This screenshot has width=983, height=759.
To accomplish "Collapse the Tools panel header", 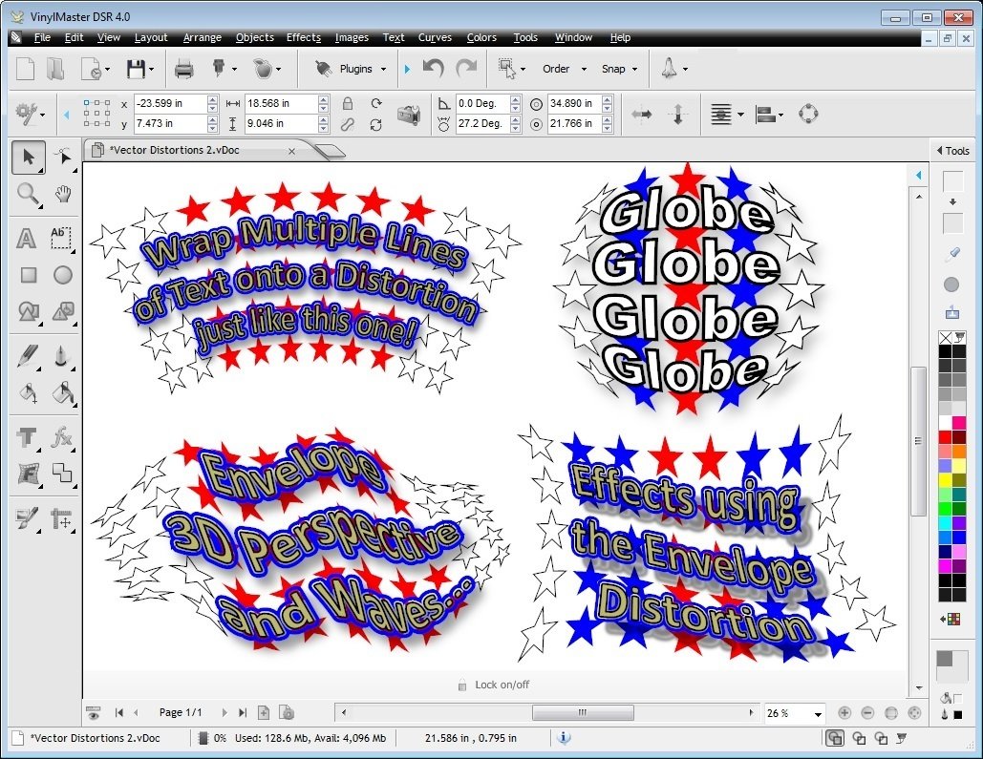I will pos(951,150).
